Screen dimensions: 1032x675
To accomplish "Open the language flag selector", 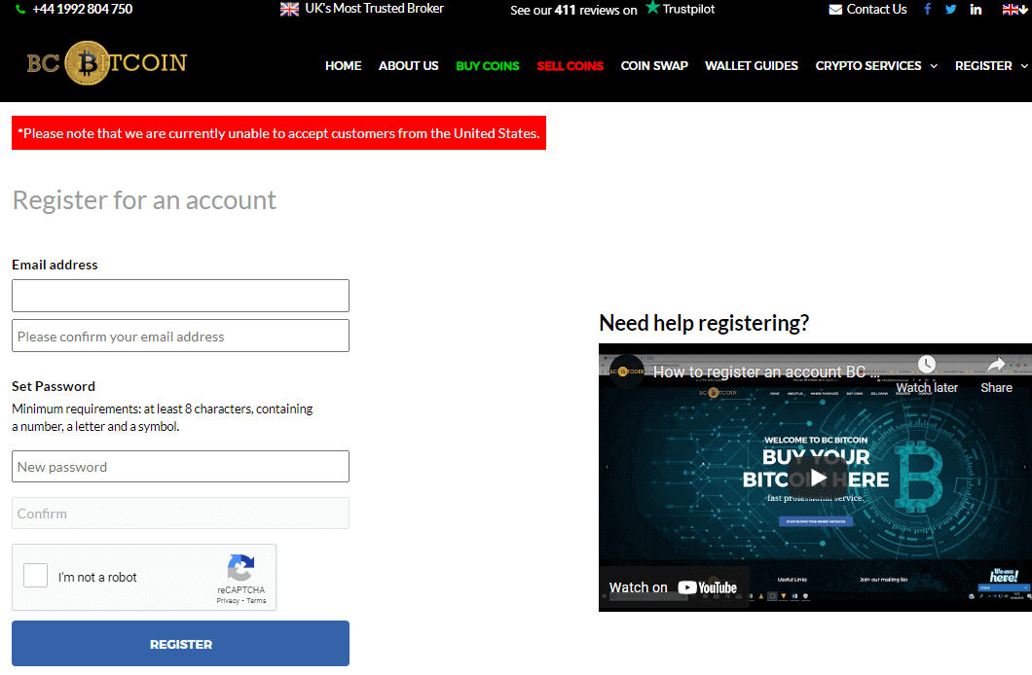I will coord(1014,9).
